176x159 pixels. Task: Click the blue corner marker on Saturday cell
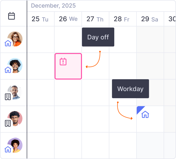pos(139,109)
